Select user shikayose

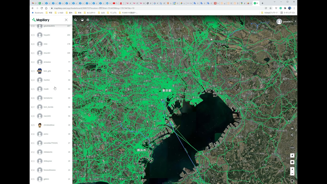coord(51,161)
